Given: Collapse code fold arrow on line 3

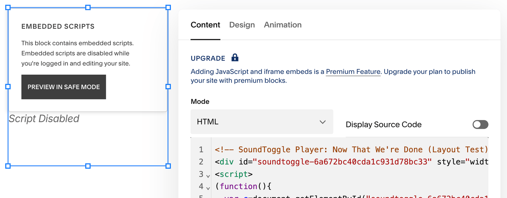Looking at the screenshot, I should pos(208,176).
